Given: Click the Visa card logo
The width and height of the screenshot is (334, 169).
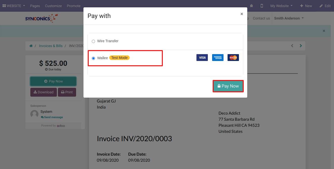Looking at the screenshot, I should coord(202,58).
